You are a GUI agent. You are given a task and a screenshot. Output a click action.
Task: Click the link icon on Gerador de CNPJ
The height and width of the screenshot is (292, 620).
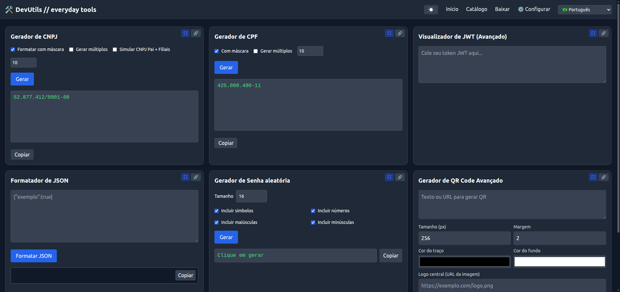click(x=196, y=33)
